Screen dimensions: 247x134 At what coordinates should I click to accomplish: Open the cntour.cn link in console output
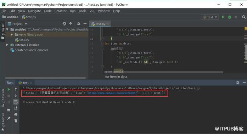point(113,93)
